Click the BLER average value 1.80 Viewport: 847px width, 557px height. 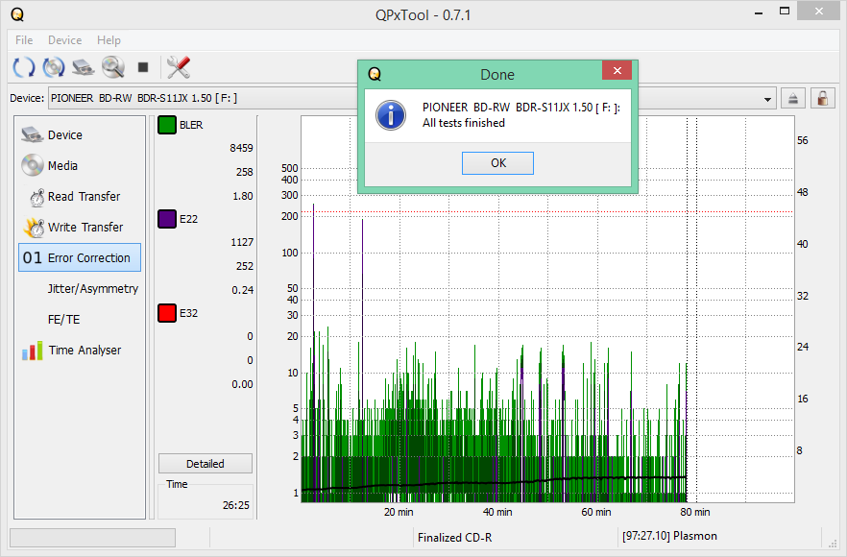click(x=243, y=196)
